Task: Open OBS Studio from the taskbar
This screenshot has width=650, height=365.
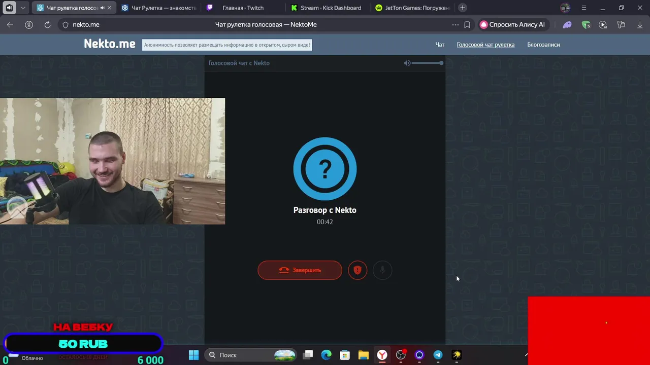Action: 401,355
